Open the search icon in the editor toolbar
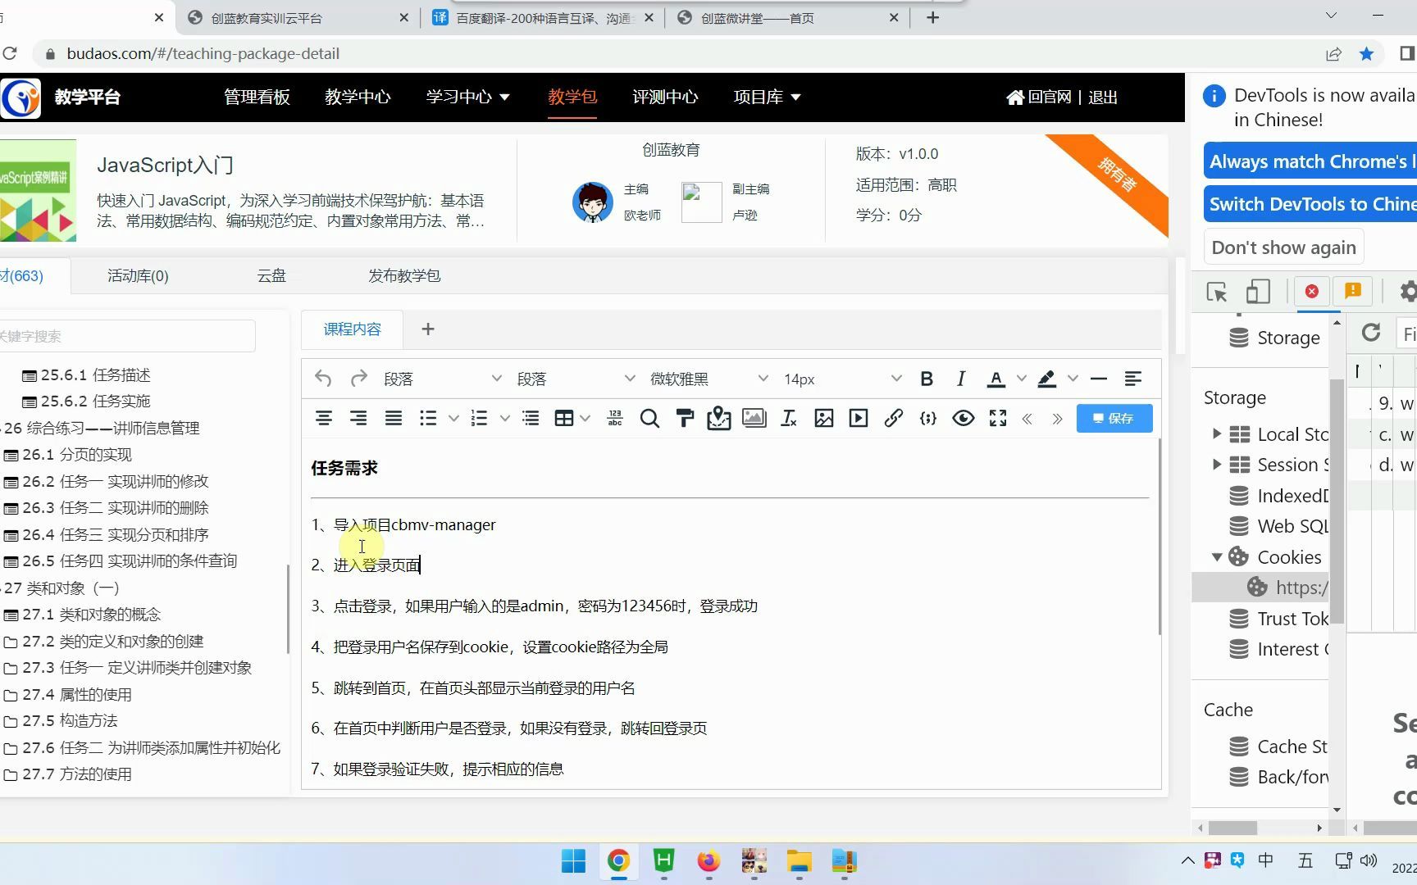1417x885 pixels. (649, 418)
